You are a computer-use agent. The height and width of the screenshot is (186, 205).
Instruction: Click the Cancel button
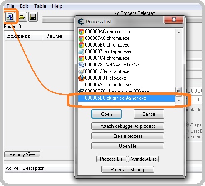click(x=149, y=114)
